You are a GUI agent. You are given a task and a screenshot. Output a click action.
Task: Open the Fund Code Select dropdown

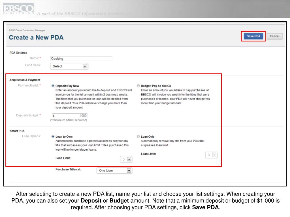tap(69, 66)
